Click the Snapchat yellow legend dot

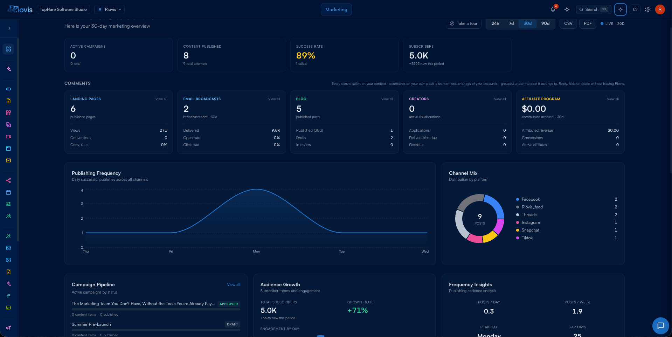(518, 230)
